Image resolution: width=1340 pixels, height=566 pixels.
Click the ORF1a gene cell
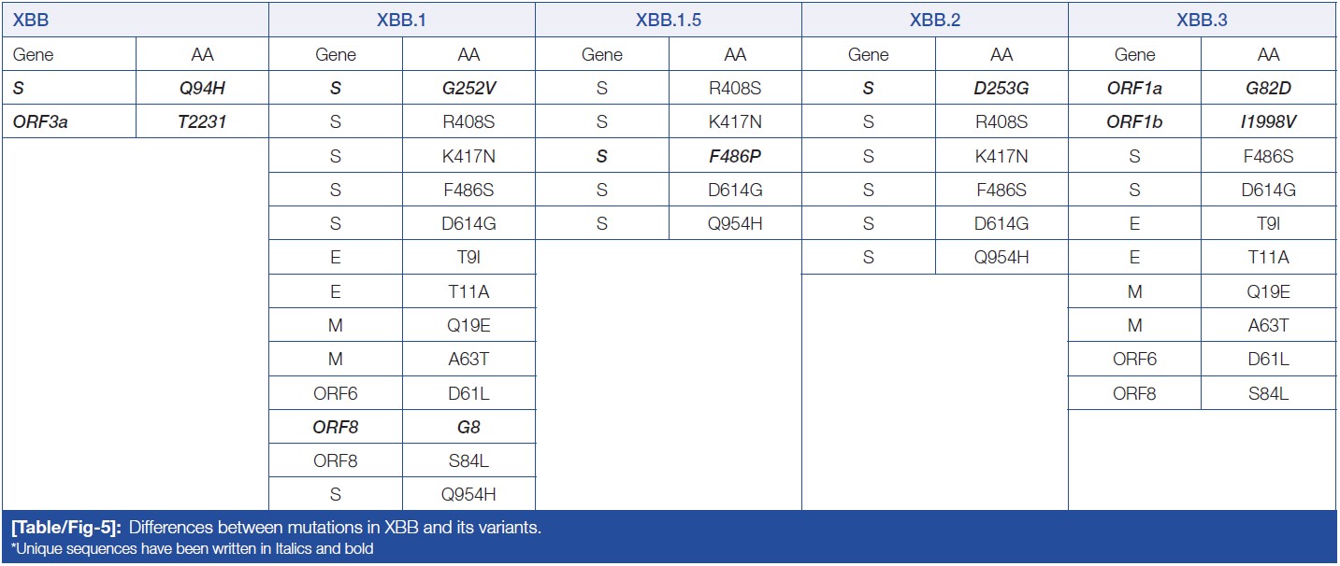pyautogui.click(x=1134, y=89)
